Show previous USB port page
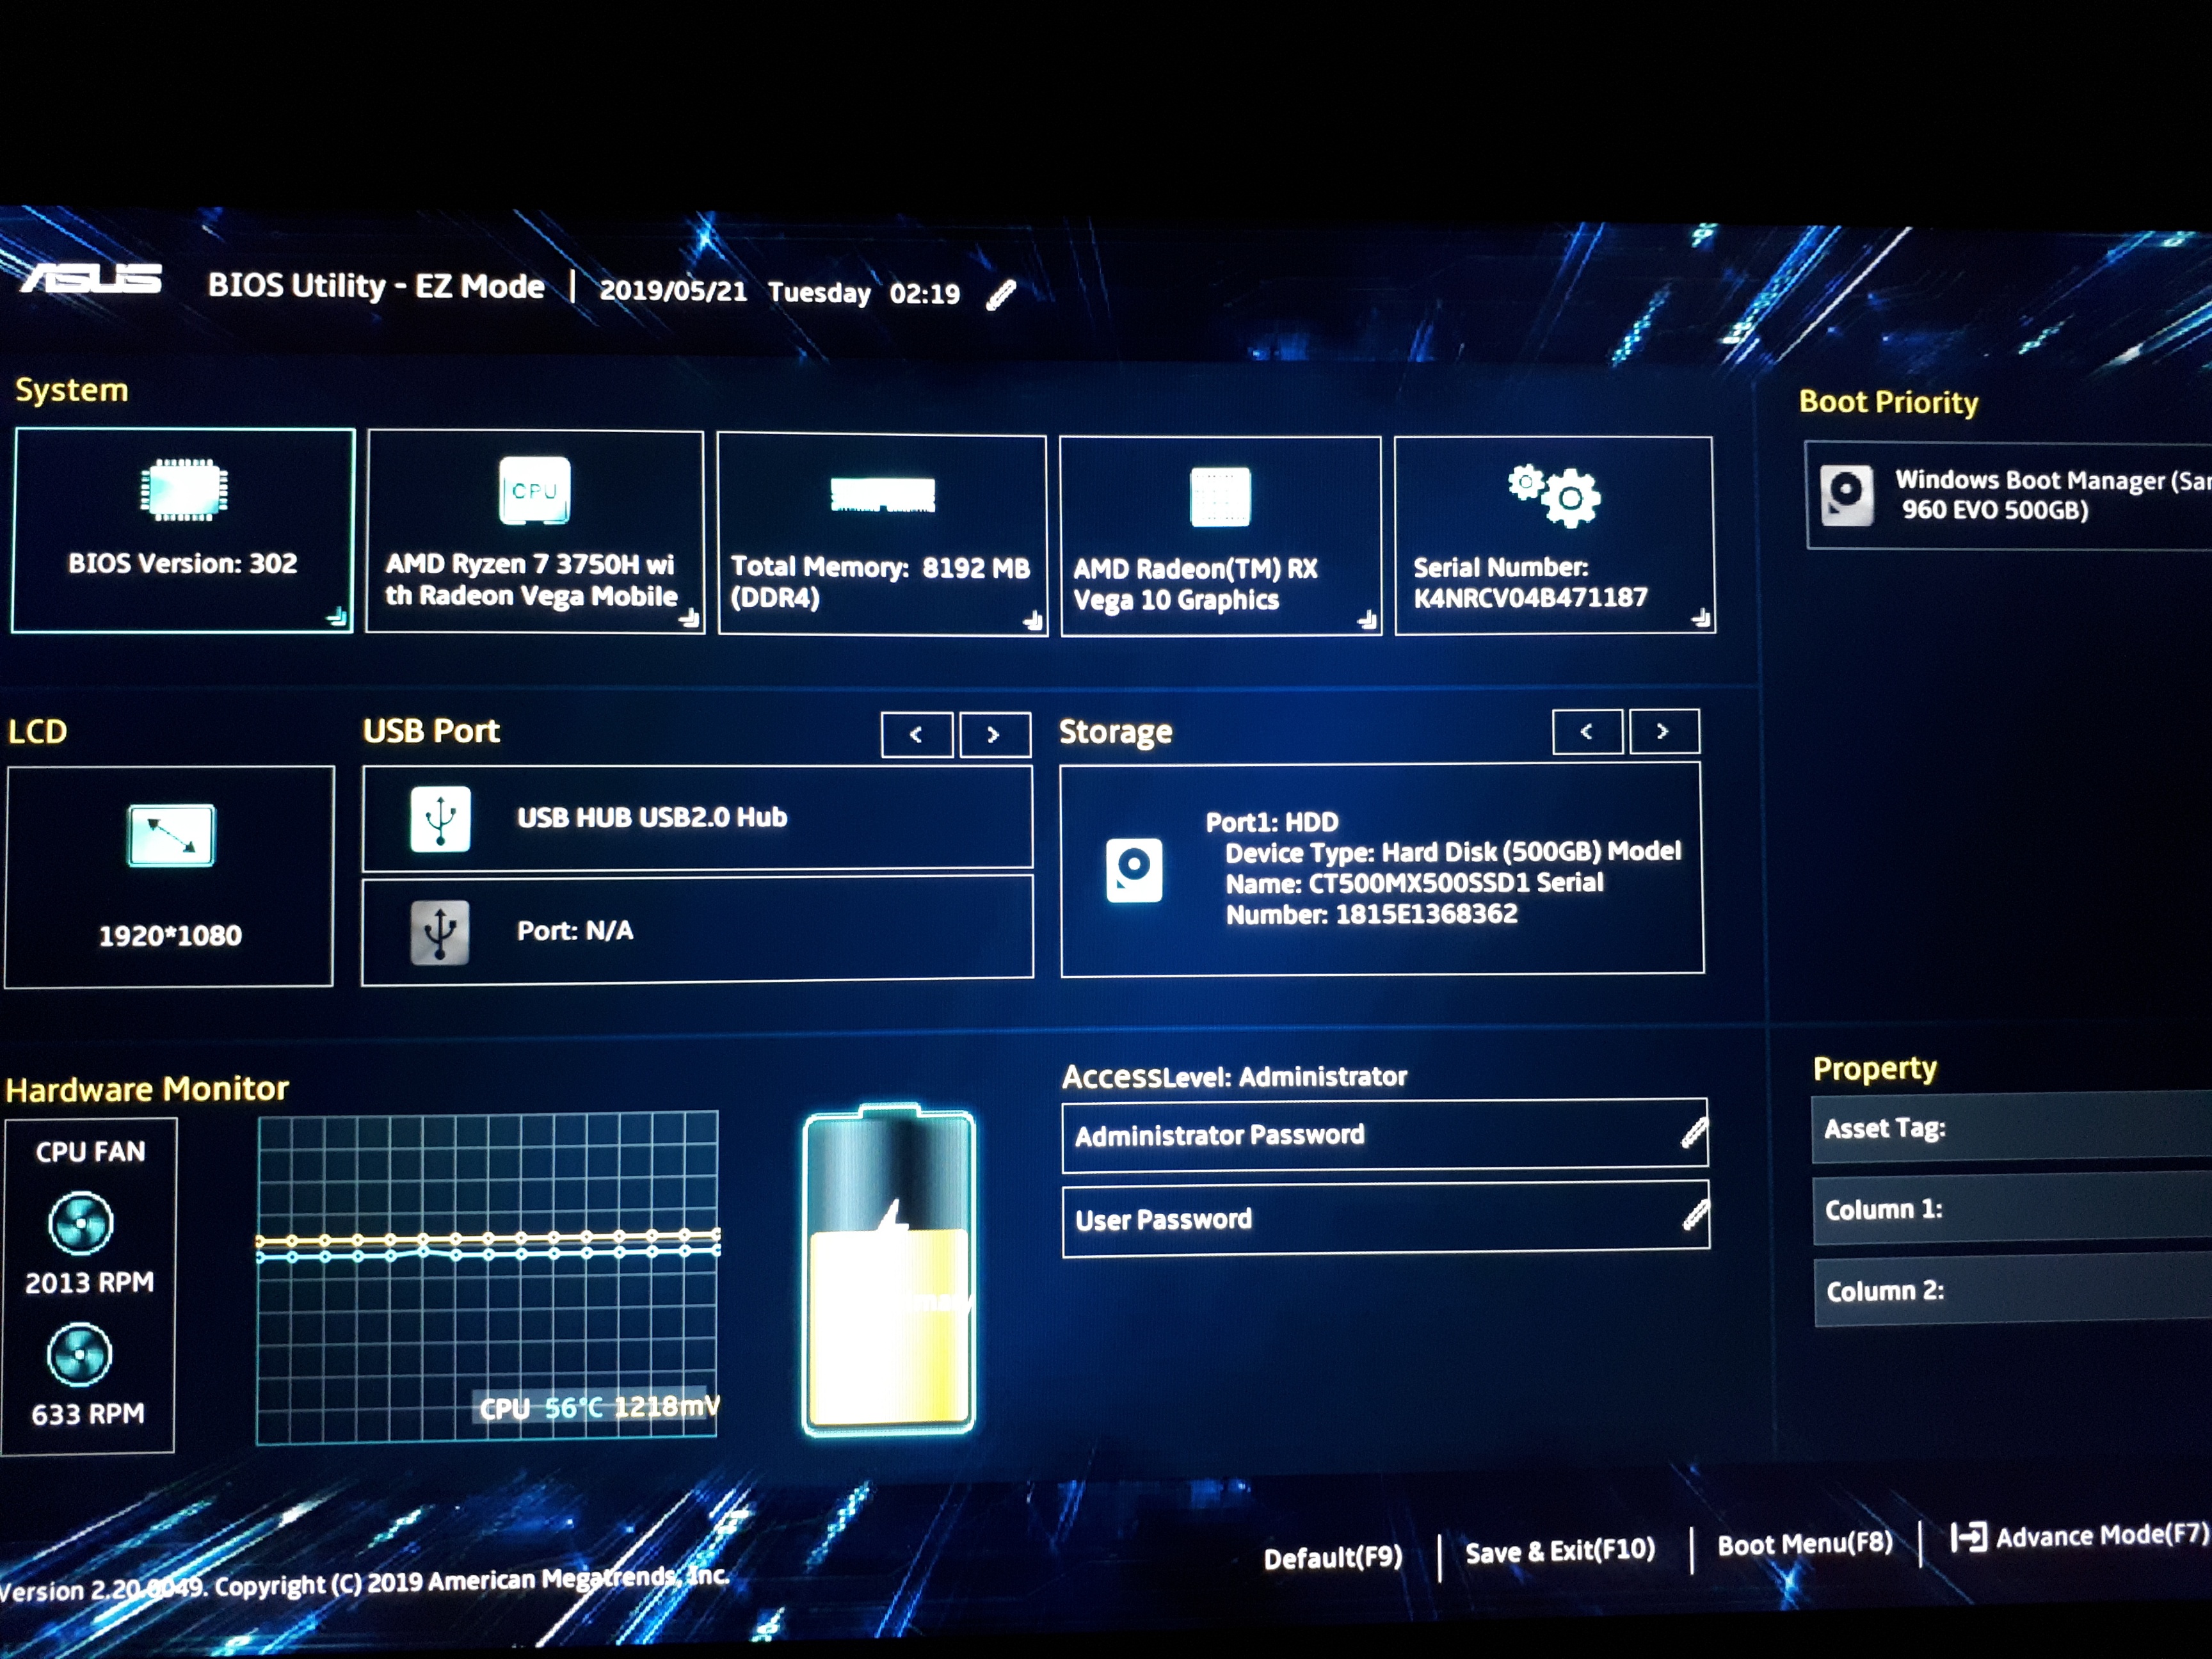The image size is (2212, 1659). click(x=916, y=735)
